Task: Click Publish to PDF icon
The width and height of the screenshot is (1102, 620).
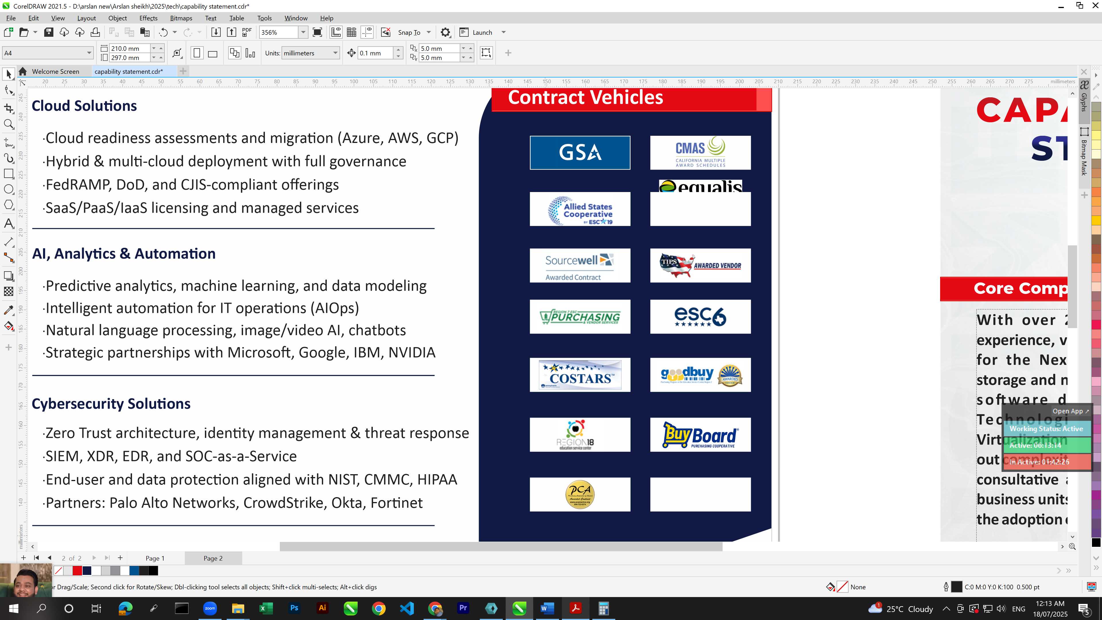Action: point(247,32)
